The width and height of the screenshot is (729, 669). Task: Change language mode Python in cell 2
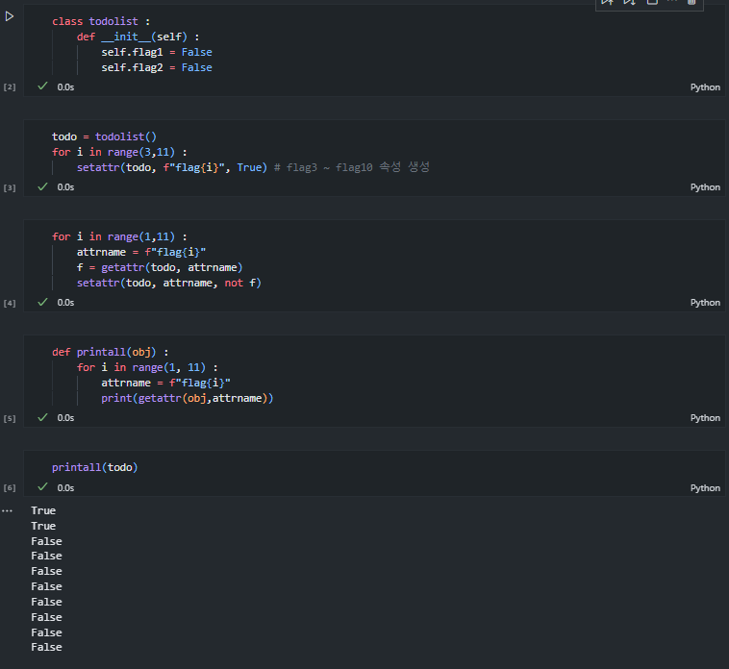click(x=705, y=87)
